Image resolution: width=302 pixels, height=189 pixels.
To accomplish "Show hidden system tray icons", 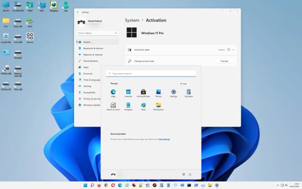I will (277, 184).
